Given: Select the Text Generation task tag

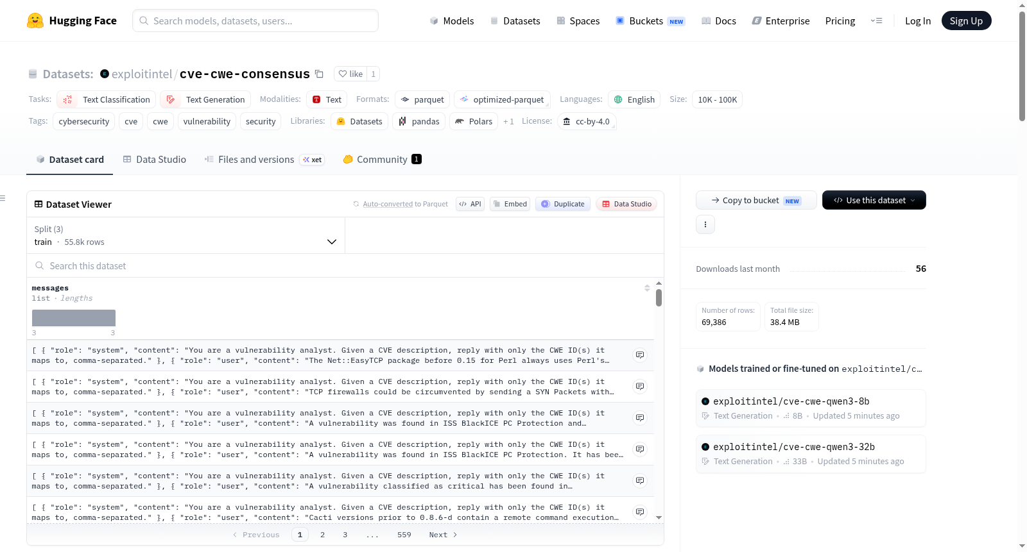Looking at the screenshot, I should pyautogui.click(x=205, y=99).
